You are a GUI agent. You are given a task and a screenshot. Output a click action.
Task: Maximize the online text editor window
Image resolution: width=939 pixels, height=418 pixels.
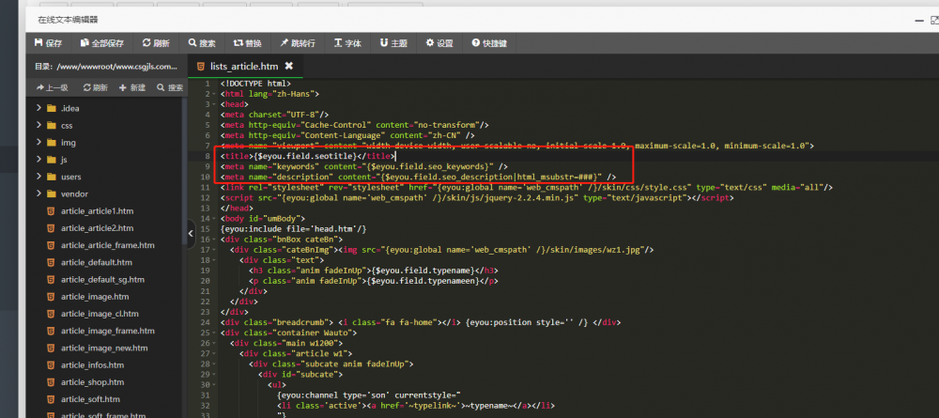pyautogui.click(x=935, y=20)
